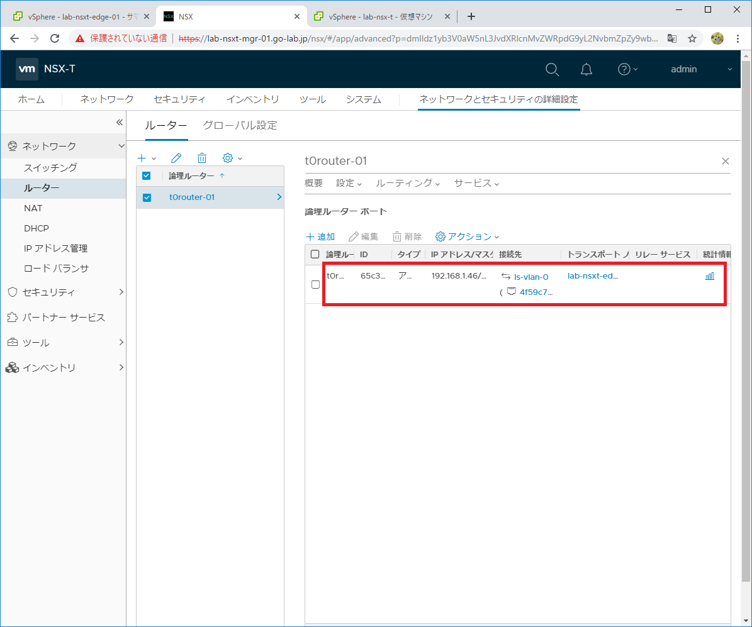752x627 pixels.
Task: Close the vSphere lab-nsx-t tab
Action: 447,17
